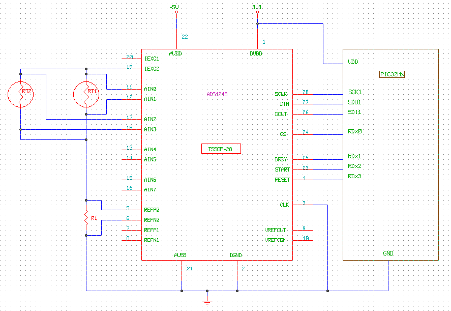The image size is (451, 311).
Task: Click the AIN6 pin label
Action: coord(150,180)
